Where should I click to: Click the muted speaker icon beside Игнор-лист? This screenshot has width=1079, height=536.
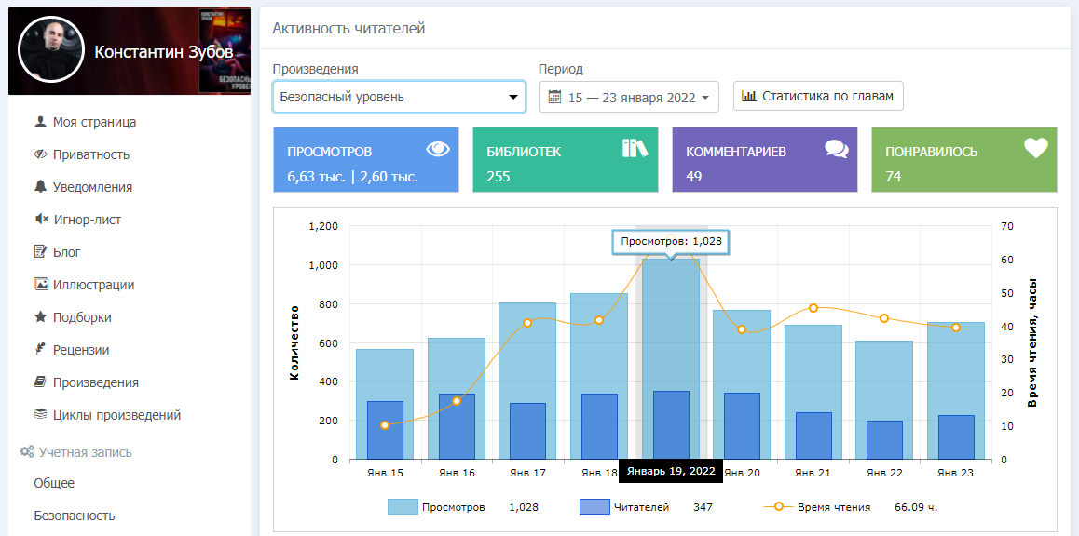(40, 220)
